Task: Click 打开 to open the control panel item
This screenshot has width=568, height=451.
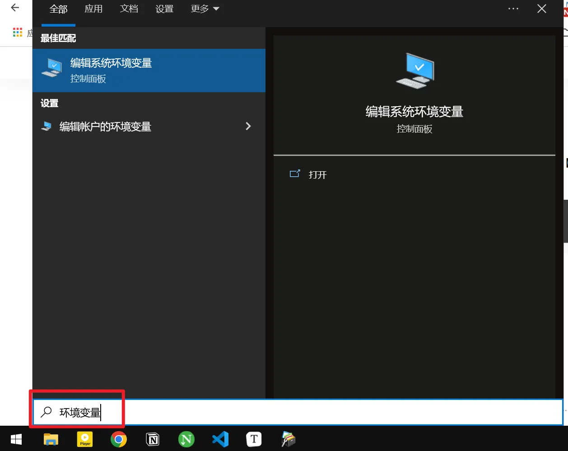Action: pos(317,175)
